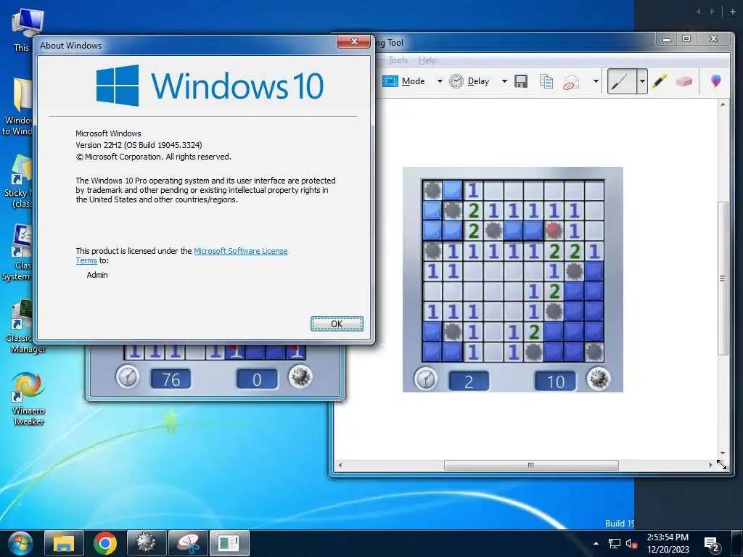Close the About Windows dialog
Screen dimensions: 743x557
click(353, 41)
